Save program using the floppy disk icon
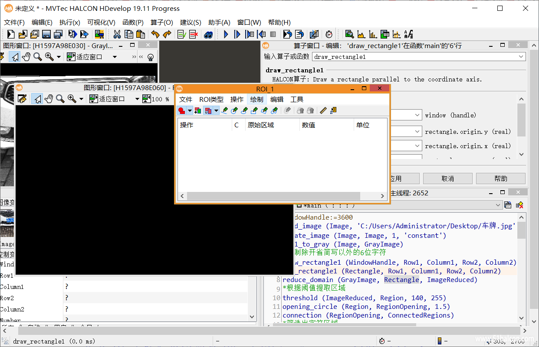 click(x=46, y=34)
